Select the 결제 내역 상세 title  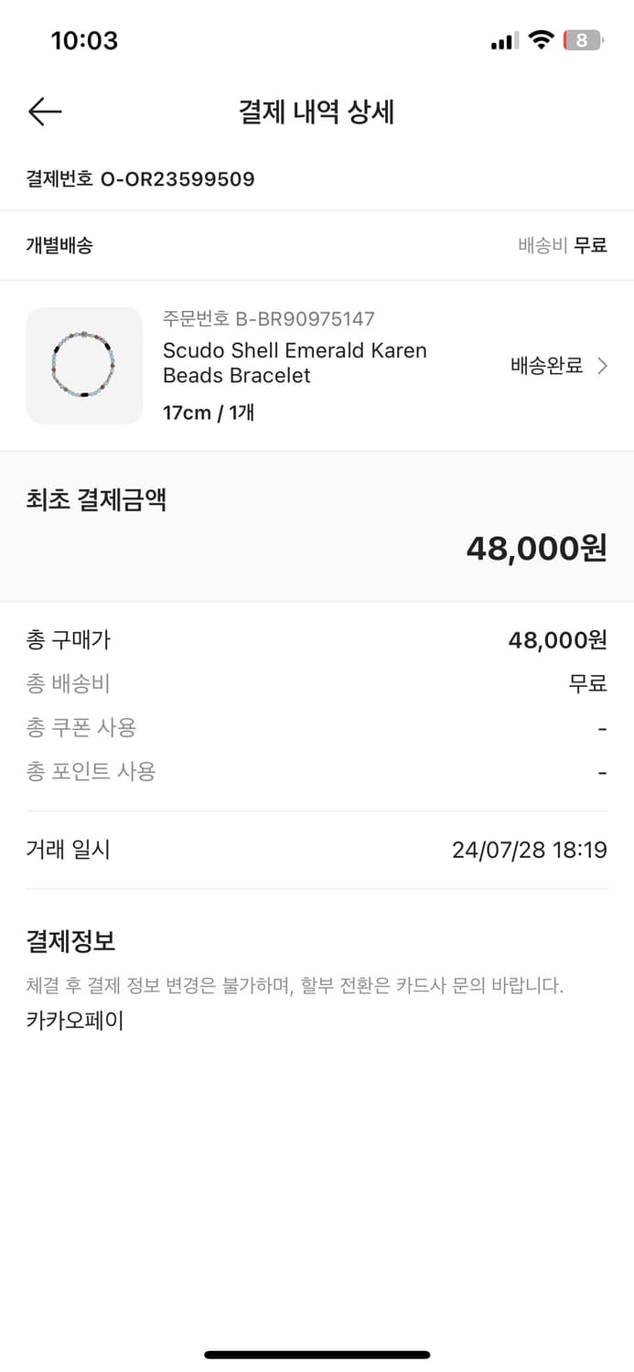click(x=317, y=112)
